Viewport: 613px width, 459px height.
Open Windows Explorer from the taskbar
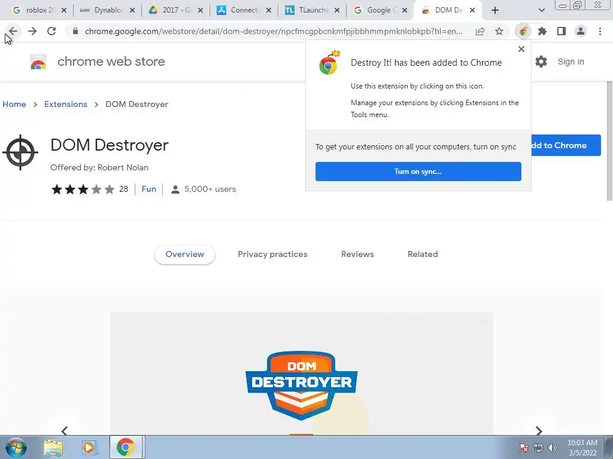coord(53,447)
